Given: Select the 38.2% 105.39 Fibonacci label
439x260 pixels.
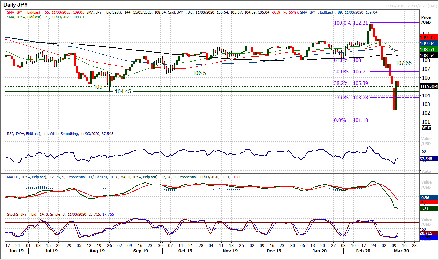Looking at the screenshot, I should pyautogui.click(x=351, y=83).
